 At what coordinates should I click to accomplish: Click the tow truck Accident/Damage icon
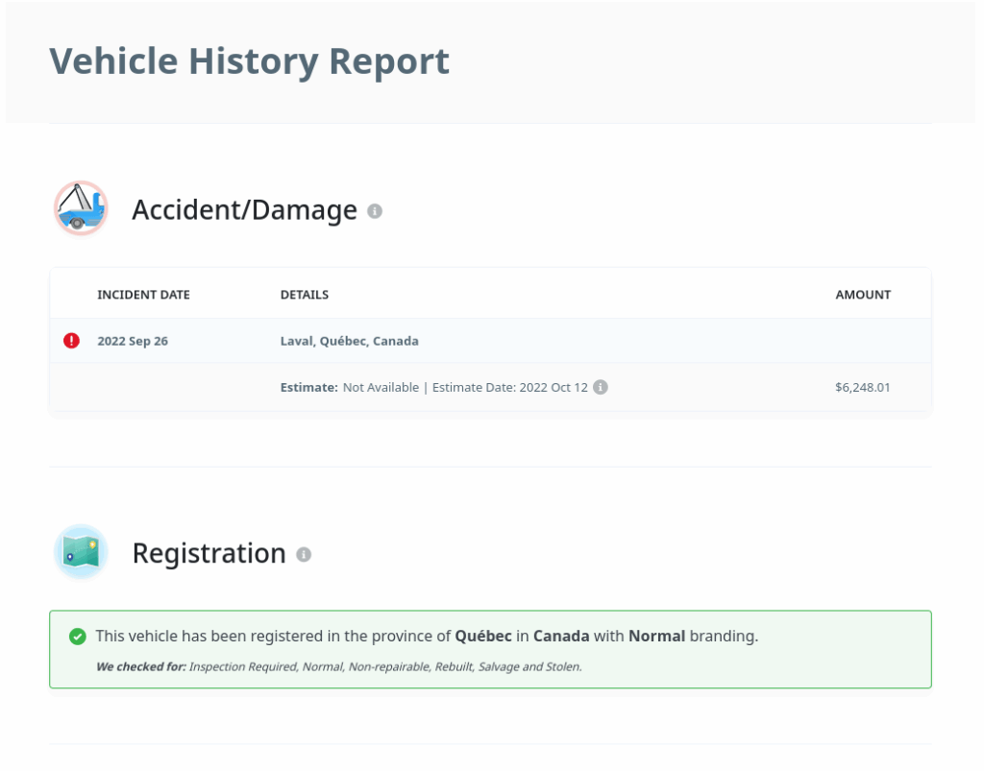[x=81, y=208]
